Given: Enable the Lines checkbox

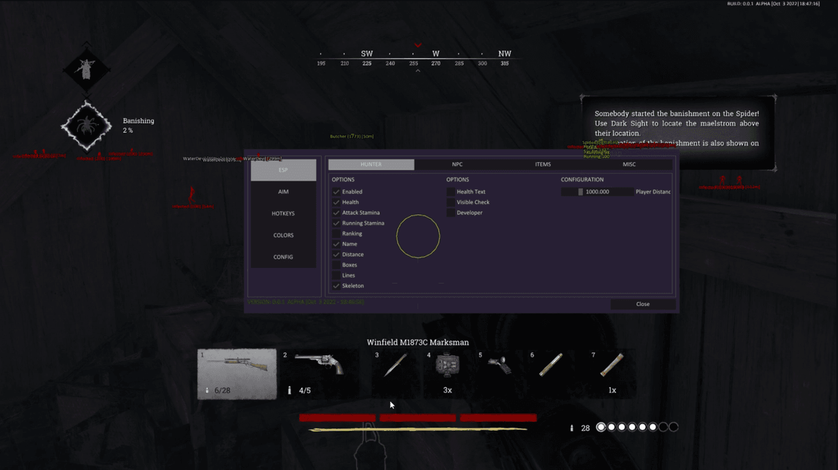Looking at the screenshot, I should (336, 275).
